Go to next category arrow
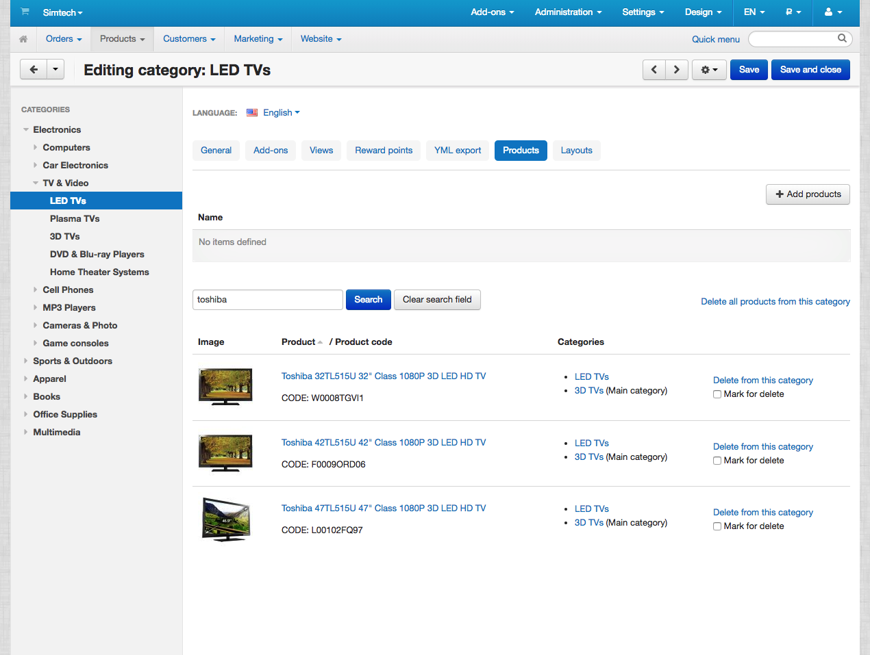This screenshot has width=870, height=655. tap(677, 69)
